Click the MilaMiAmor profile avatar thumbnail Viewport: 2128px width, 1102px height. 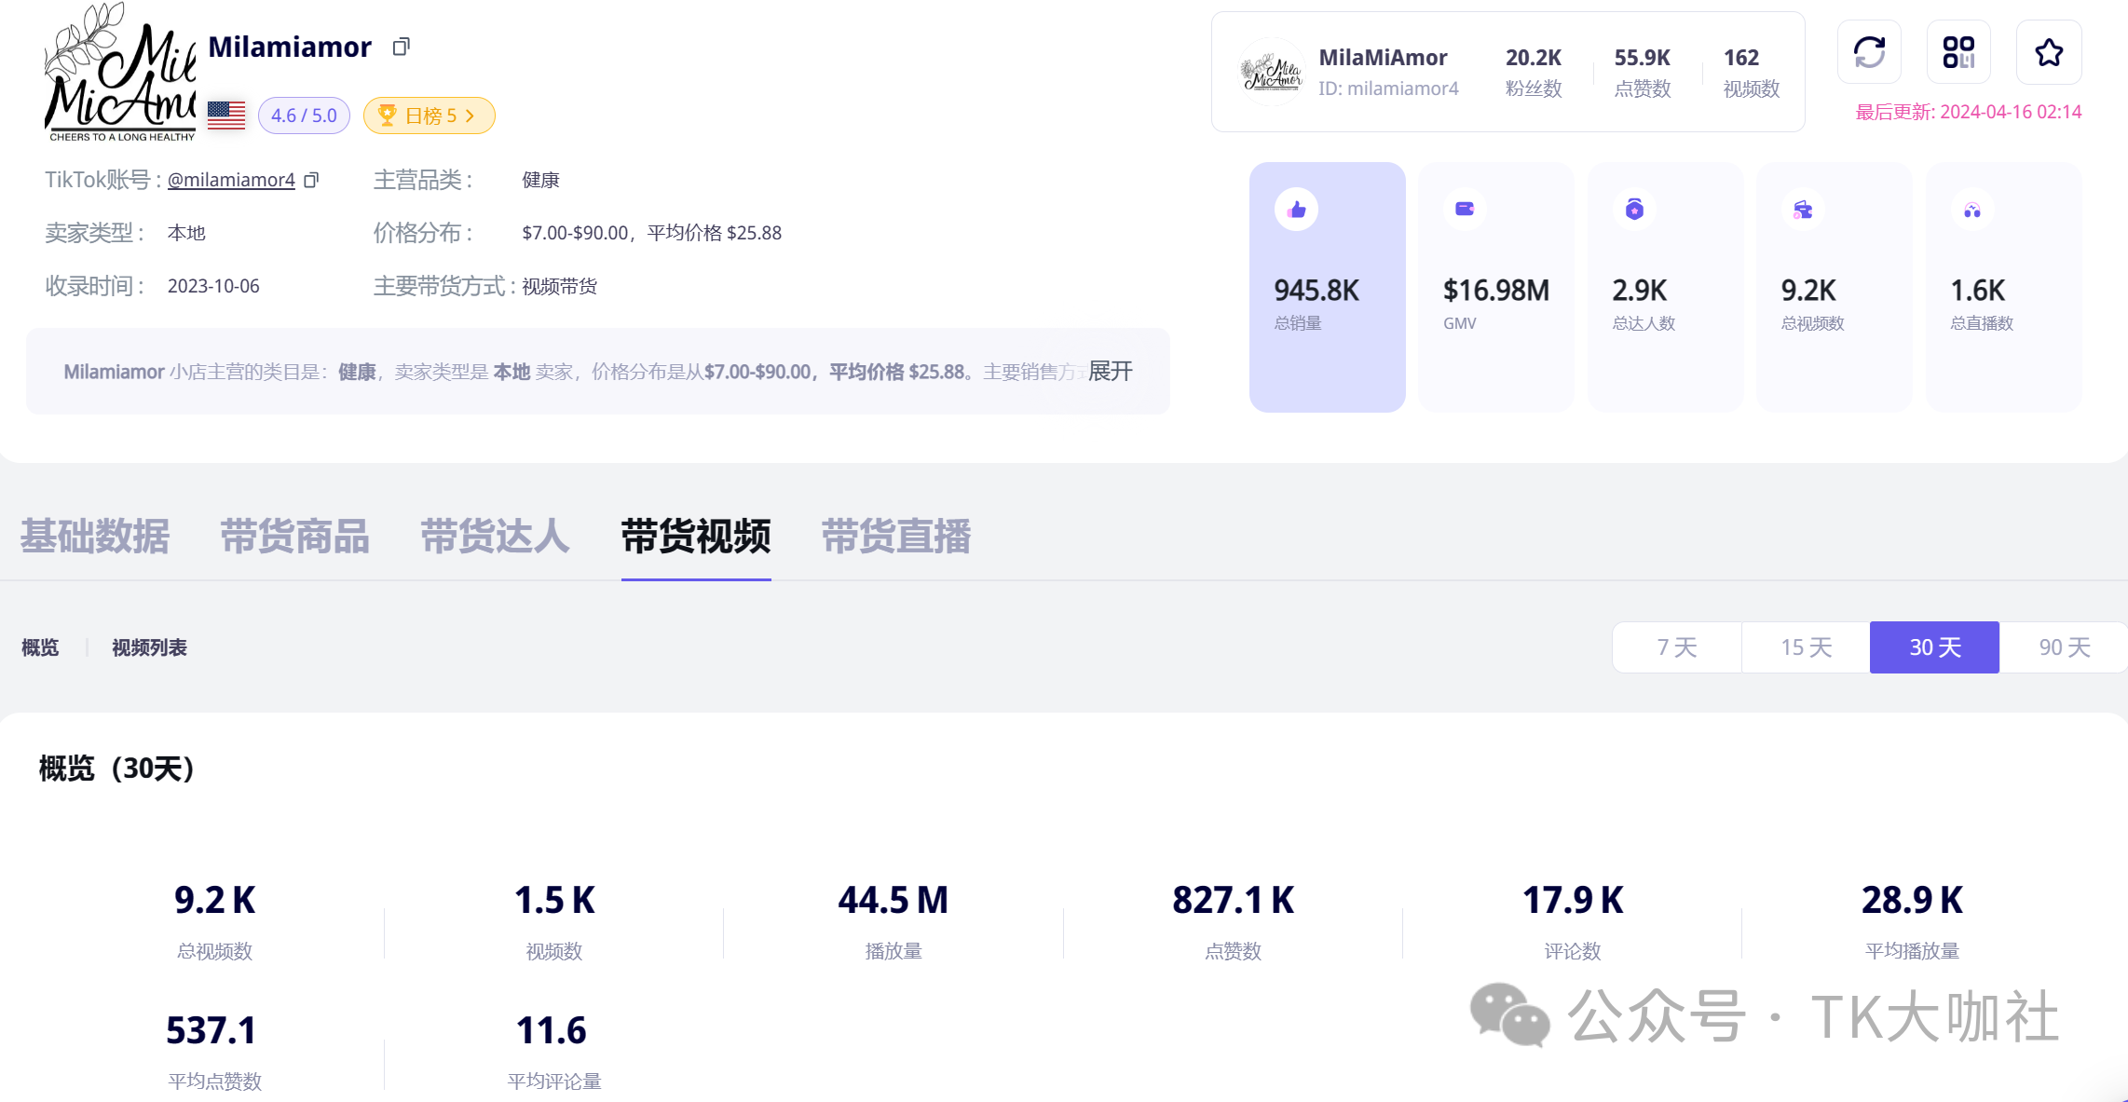coord(1271,73)
